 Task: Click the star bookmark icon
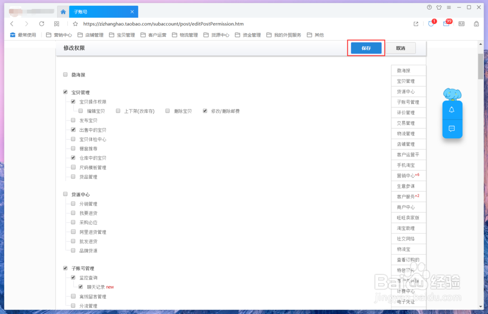pos(75,23)
